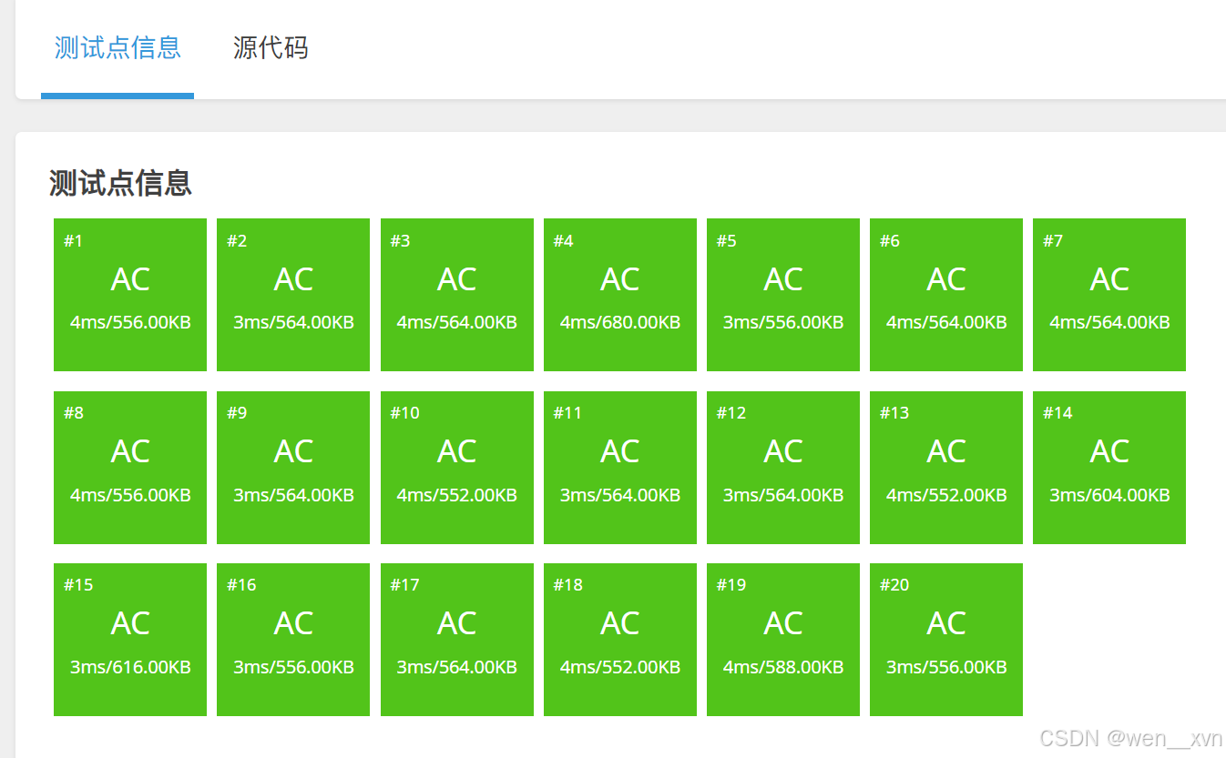Open test point #9 AC card
Image resolution: width=1226 pixels, height=758 pixels.
[293, 468]
